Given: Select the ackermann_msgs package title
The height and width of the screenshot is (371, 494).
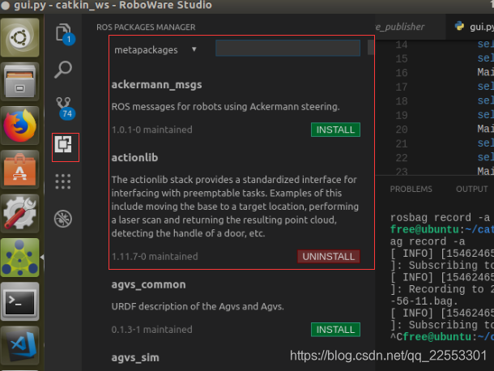Looking at the screenshot, I should click(x=156, y=85).
